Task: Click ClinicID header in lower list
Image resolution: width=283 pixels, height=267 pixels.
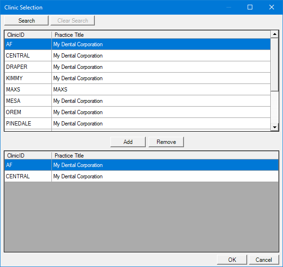Action: click(x=28, y=155)
